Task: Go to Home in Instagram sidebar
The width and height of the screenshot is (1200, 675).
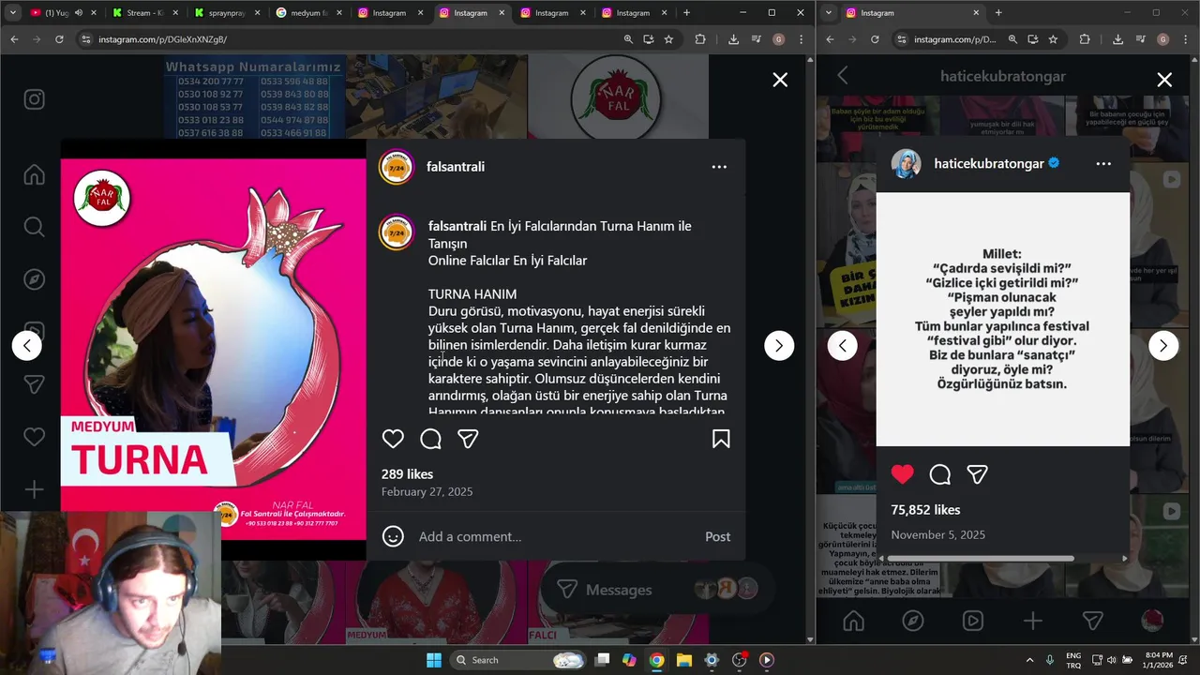Action: (35, 174)
